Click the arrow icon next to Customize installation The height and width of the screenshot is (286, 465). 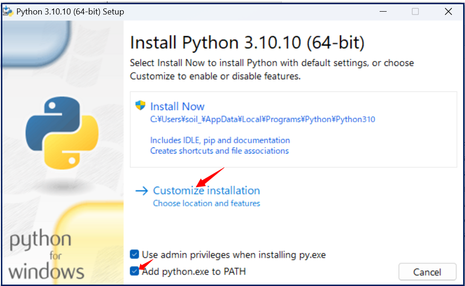[x=141, y=190]
